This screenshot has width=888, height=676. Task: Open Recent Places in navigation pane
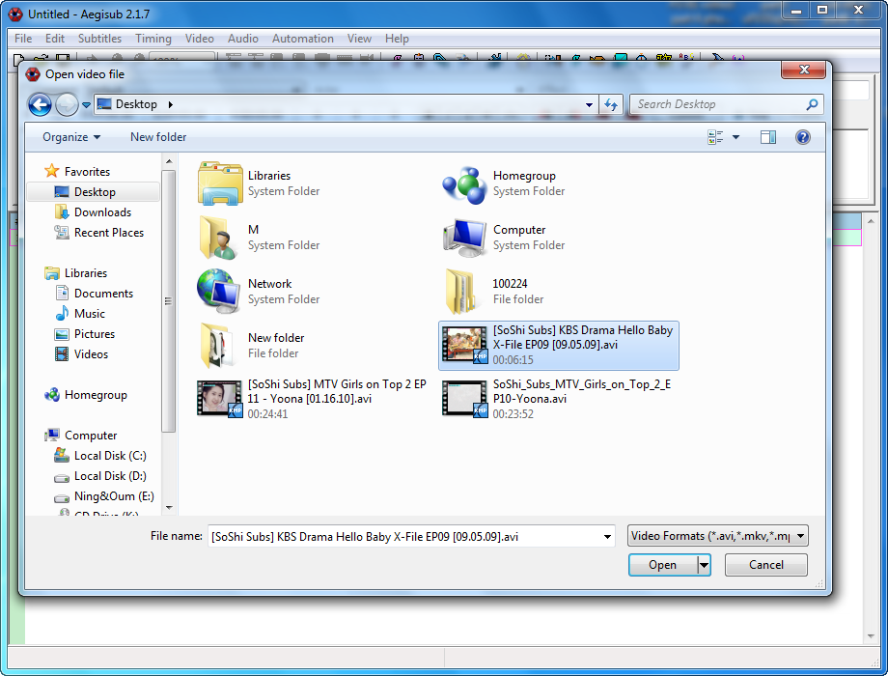[x=99, y=233]
